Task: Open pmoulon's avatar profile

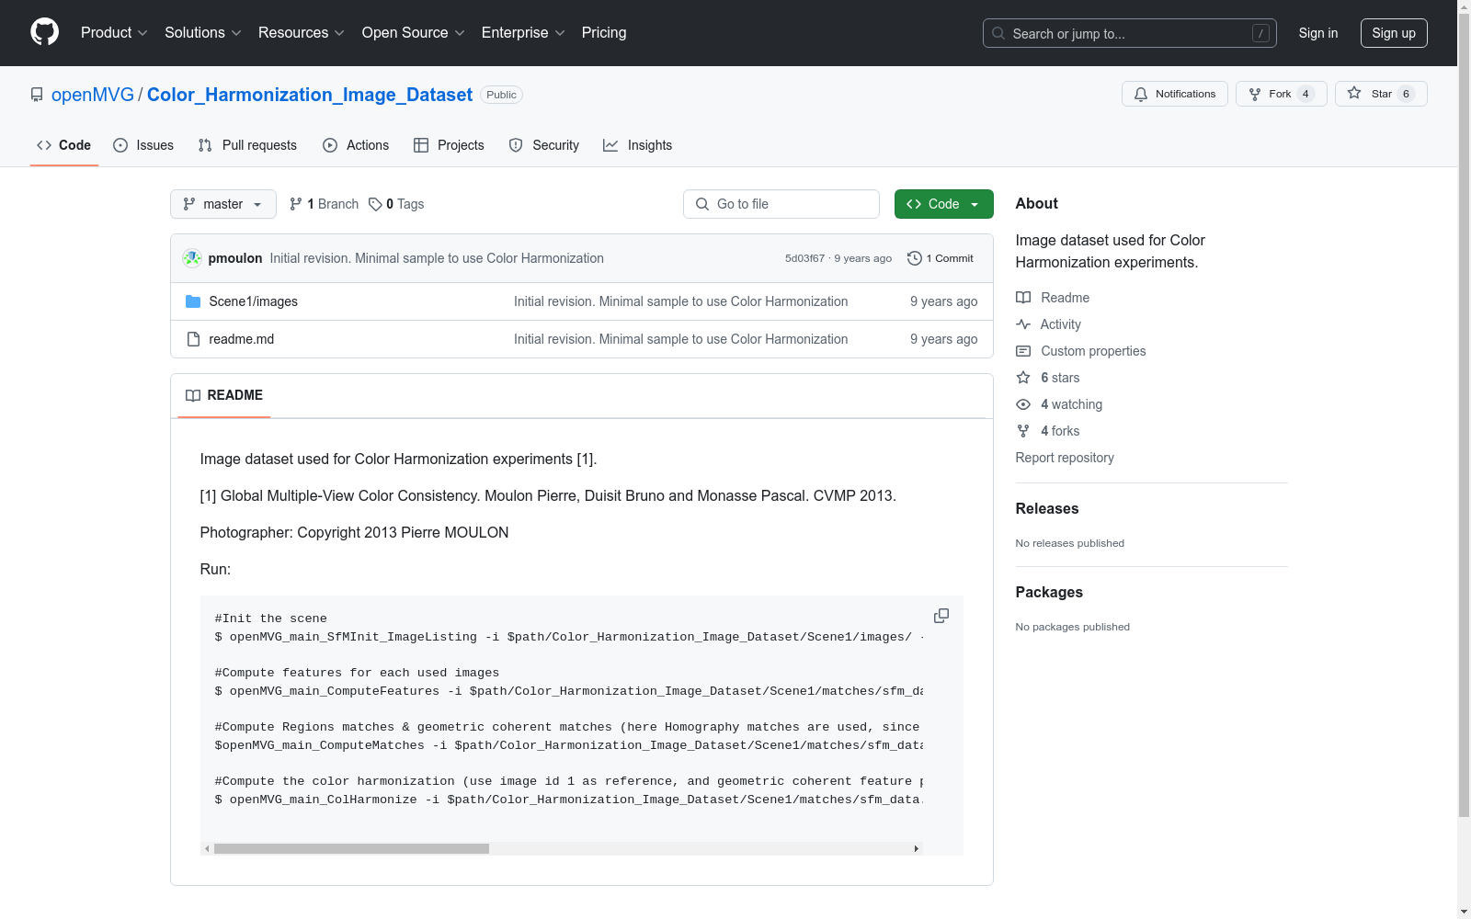Action: click(192, 258)
